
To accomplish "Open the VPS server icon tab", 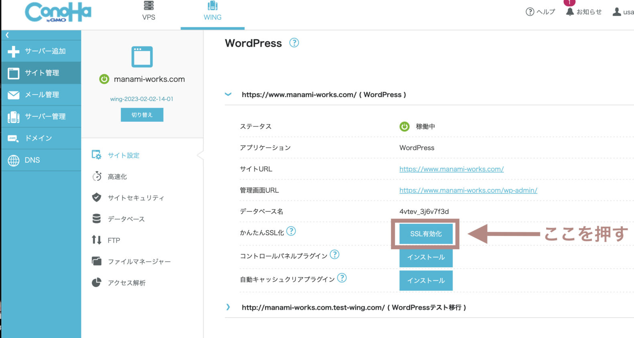I will tap(148, 11).
